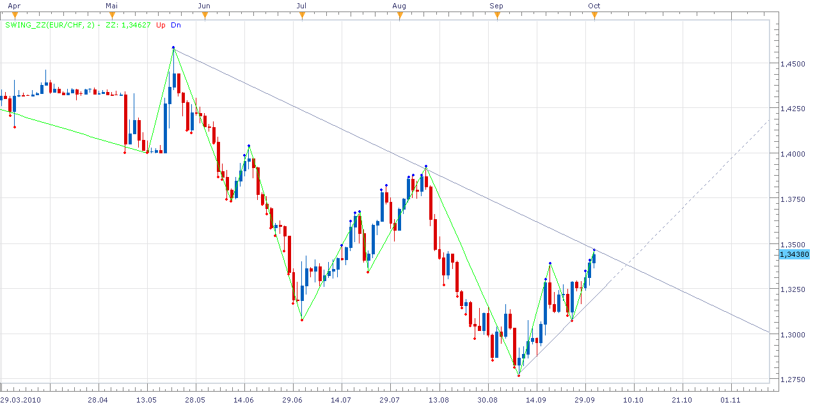Select the Jun orange triangle marker
815x407 pixels.
click(205, 17)
